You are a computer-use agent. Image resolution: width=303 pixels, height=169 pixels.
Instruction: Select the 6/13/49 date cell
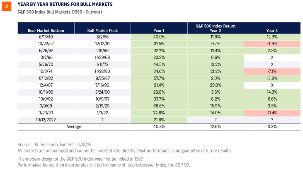point(46,36)
